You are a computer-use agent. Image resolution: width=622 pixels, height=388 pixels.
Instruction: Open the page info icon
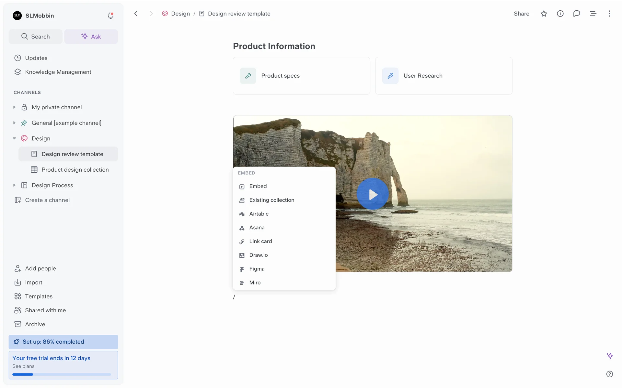(560, 14)
